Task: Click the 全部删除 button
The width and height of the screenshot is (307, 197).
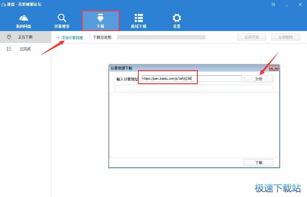Action: 286,37
